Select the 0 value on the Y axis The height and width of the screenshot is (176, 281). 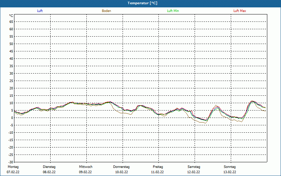pyautogui.click(x=12, y=118)
